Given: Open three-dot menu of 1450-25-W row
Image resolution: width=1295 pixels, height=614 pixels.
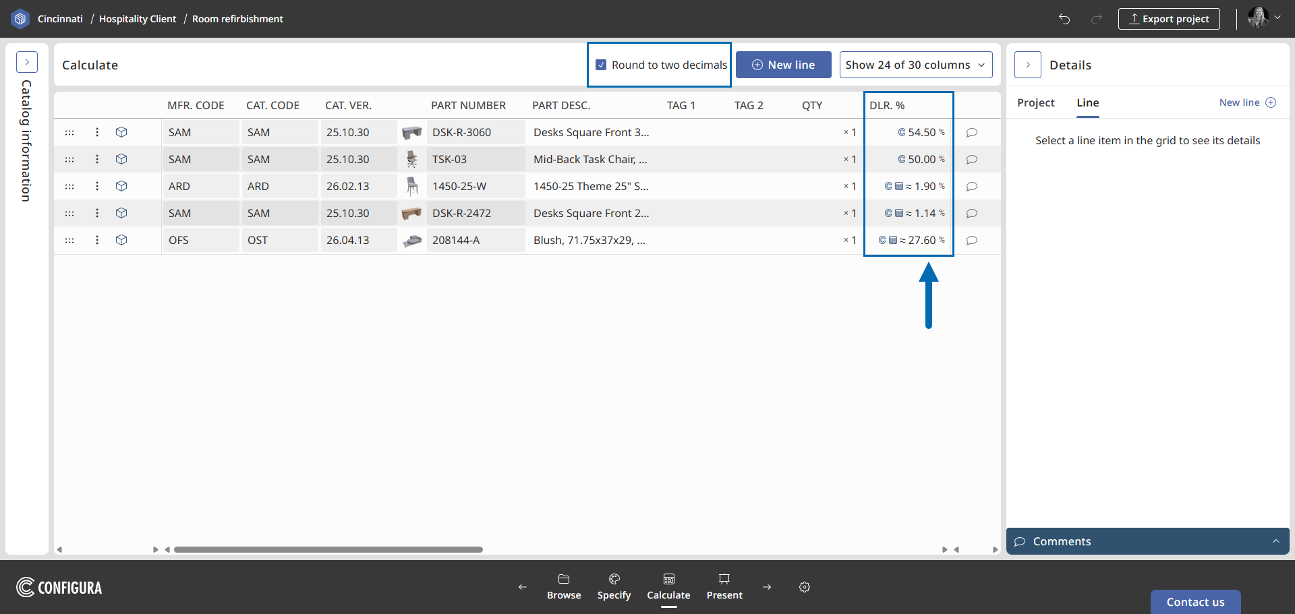Looking at the screenshot, I should click(97, 186).
